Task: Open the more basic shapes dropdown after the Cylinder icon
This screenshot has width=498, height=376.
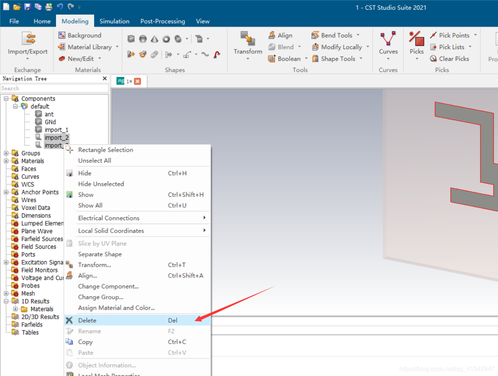Action: 187,39
